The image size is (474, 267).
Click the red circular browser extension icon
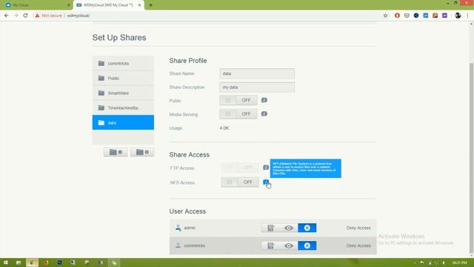coord(397,16)
